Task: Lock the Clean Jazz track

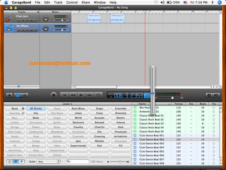Action: tap(31, 20)
